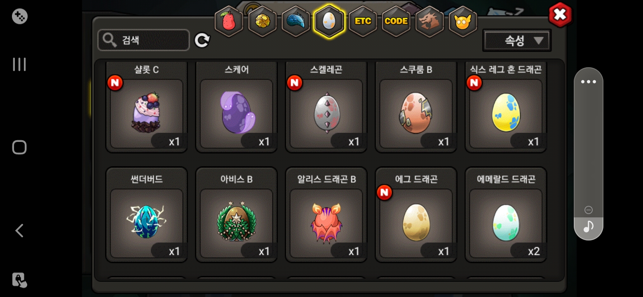
Task: Select the brown dragon head category tab
Action: [429, 21]
